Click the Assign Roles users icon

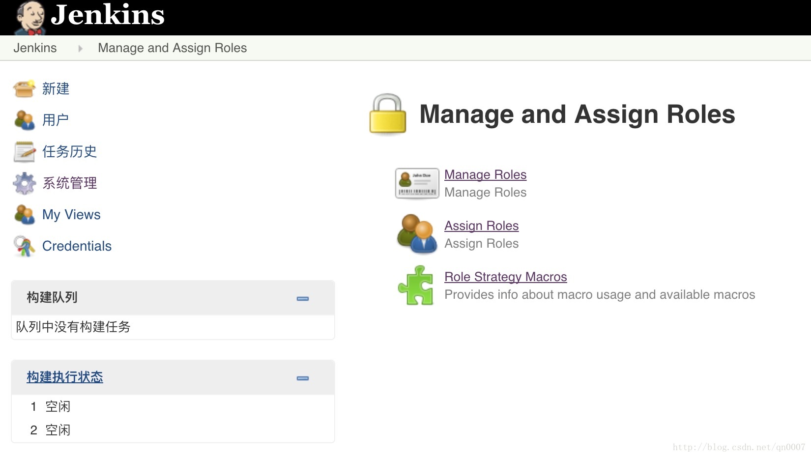click(417, 234)
